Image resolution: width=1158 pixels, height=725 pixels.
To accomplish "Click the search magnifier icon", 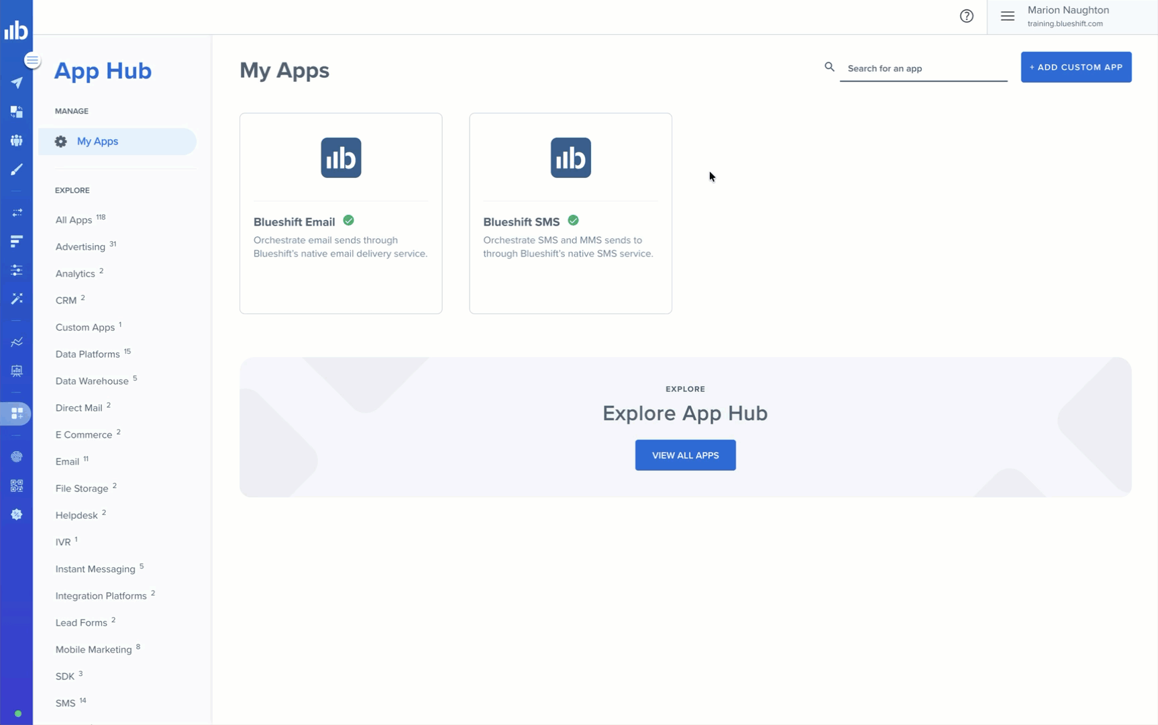I will pos(829,67).
